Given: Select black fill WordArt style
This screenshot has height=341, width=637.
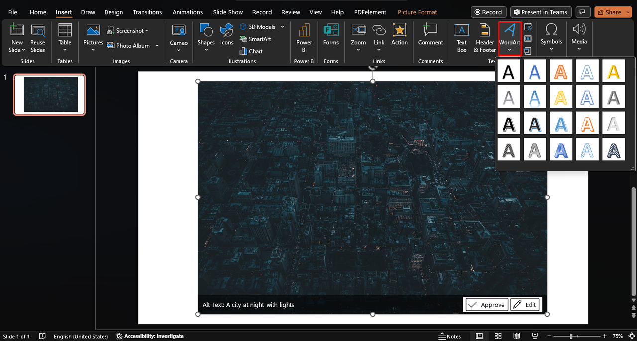Looking at the screenshot, I should pos(509,71).
